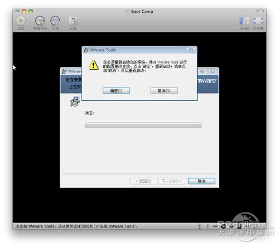Viewport: 279px width, 247px height.
Task: Click the VMware Tools dialog title icon
Action: pos(85,50)
